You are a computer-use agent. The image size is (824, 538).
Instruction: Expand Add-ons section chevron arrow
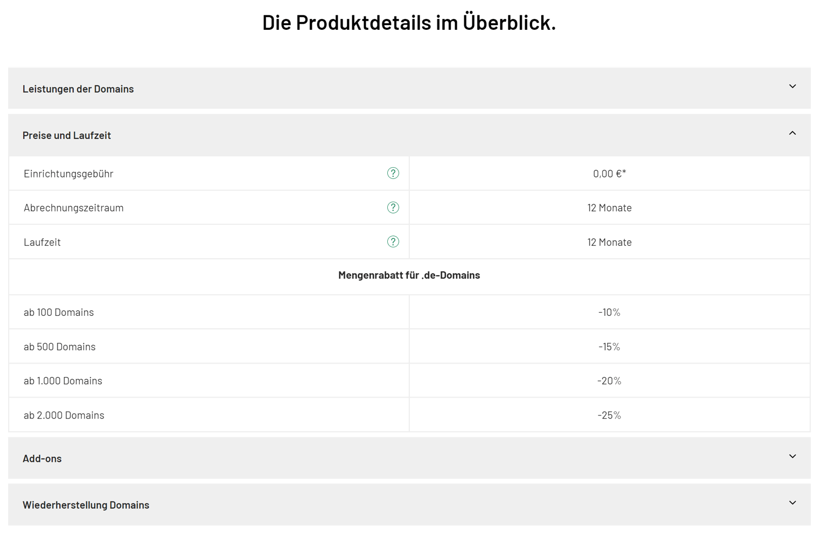tap(793, 456)
